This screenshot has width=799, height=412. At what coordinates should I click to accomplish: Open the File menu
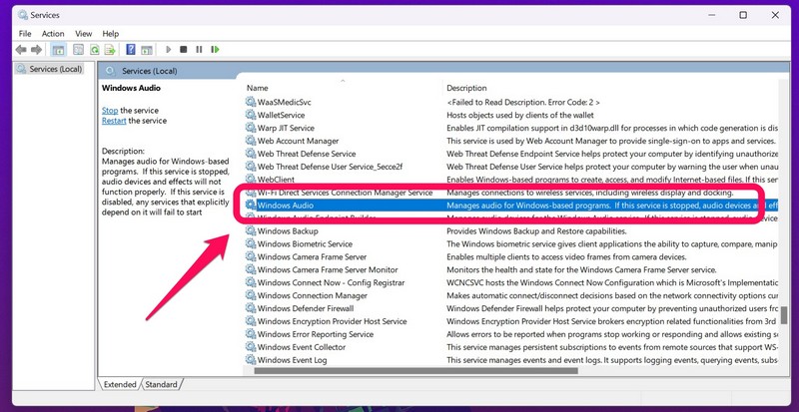coord(24,33)
